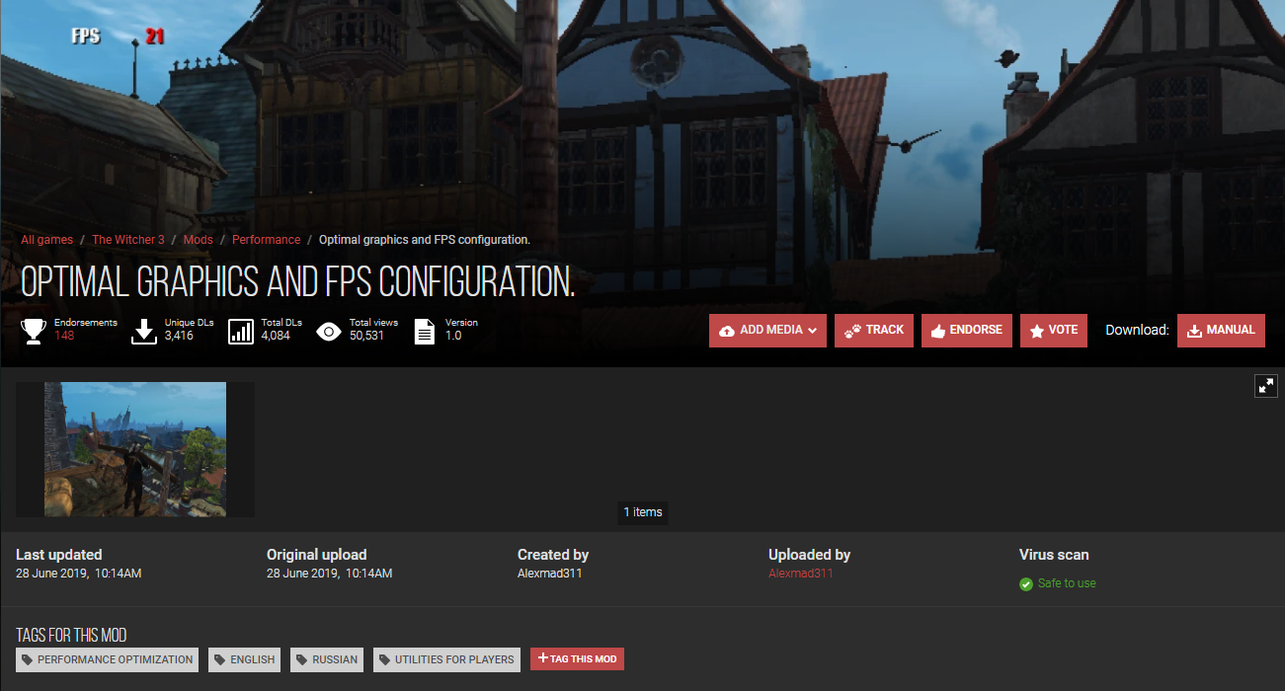The height and width of the screenshot is (691, 1285).
Task: Click the Version 1.0 value
Action: click(453, 336)
